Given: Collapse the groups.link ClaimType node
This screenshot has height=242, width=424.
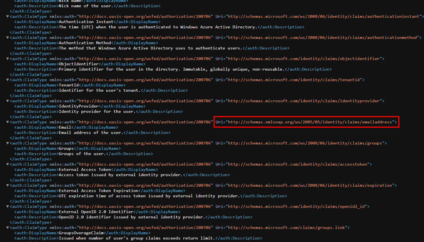Looking at the screenshot, I should [8, 228].
